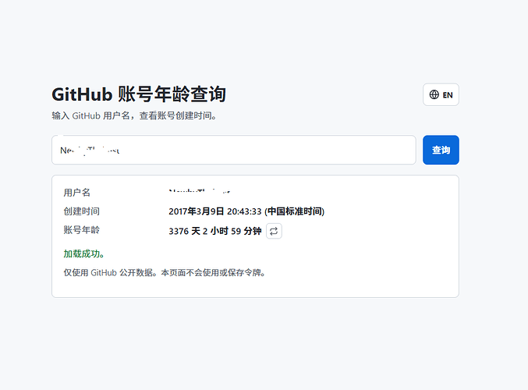This screenshot has height=390, width=528.
Task: Focus the GitHub username input field
Action: click(x=234, y=150)
